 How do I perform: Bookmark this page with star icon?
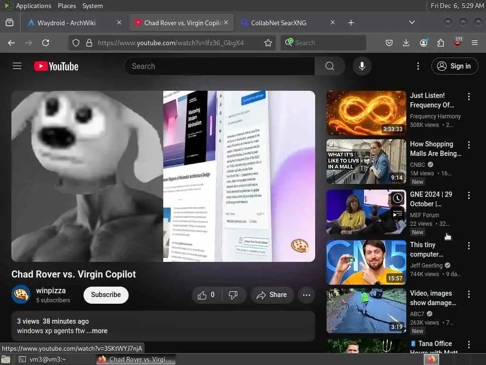coord(268,43)
